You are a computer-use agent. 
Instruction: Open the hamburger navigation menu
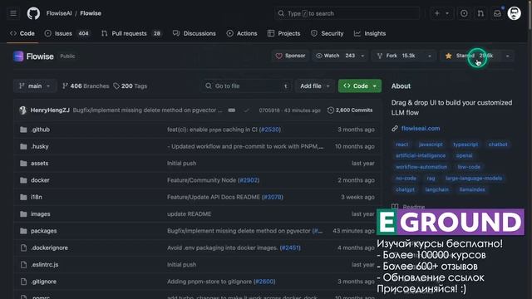pyautogui.click(x=13, y=13)
